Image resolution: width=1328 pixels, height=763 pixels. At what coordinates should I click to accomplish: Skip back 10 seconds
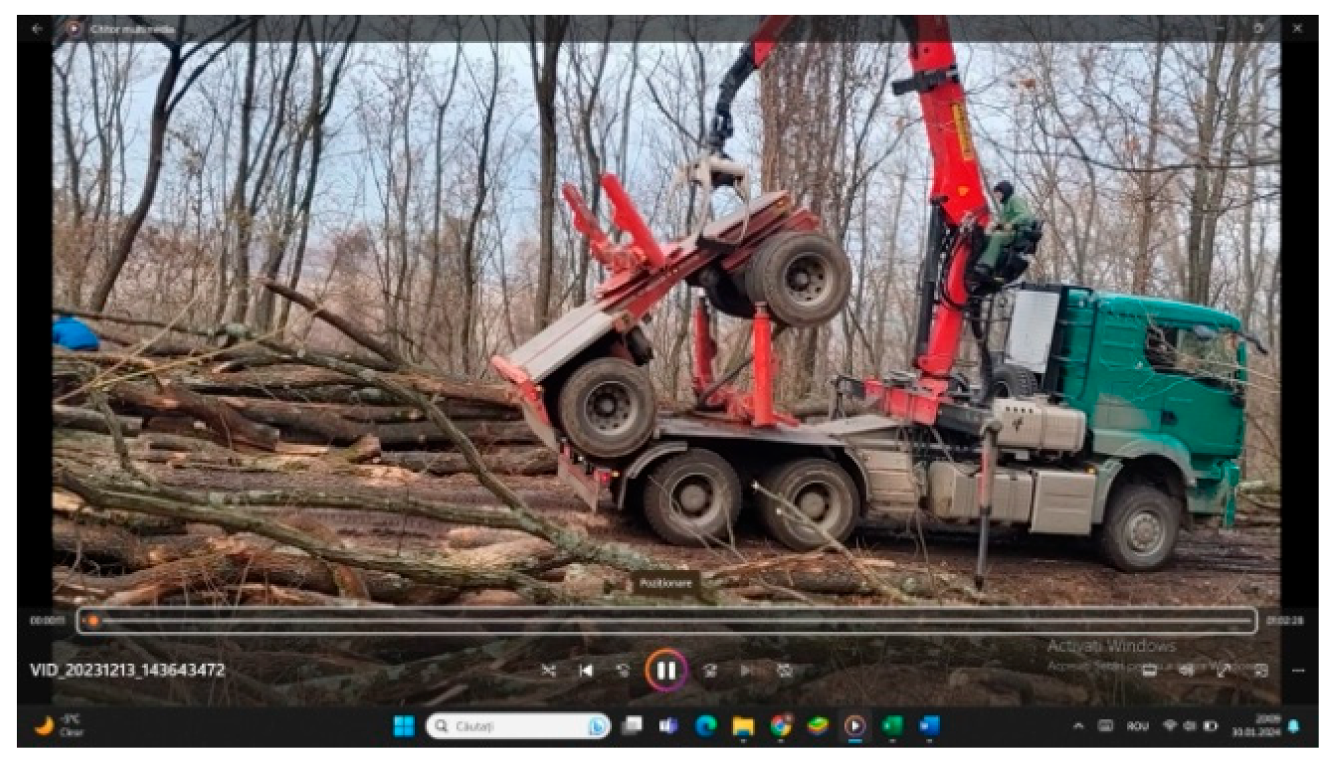622,671
